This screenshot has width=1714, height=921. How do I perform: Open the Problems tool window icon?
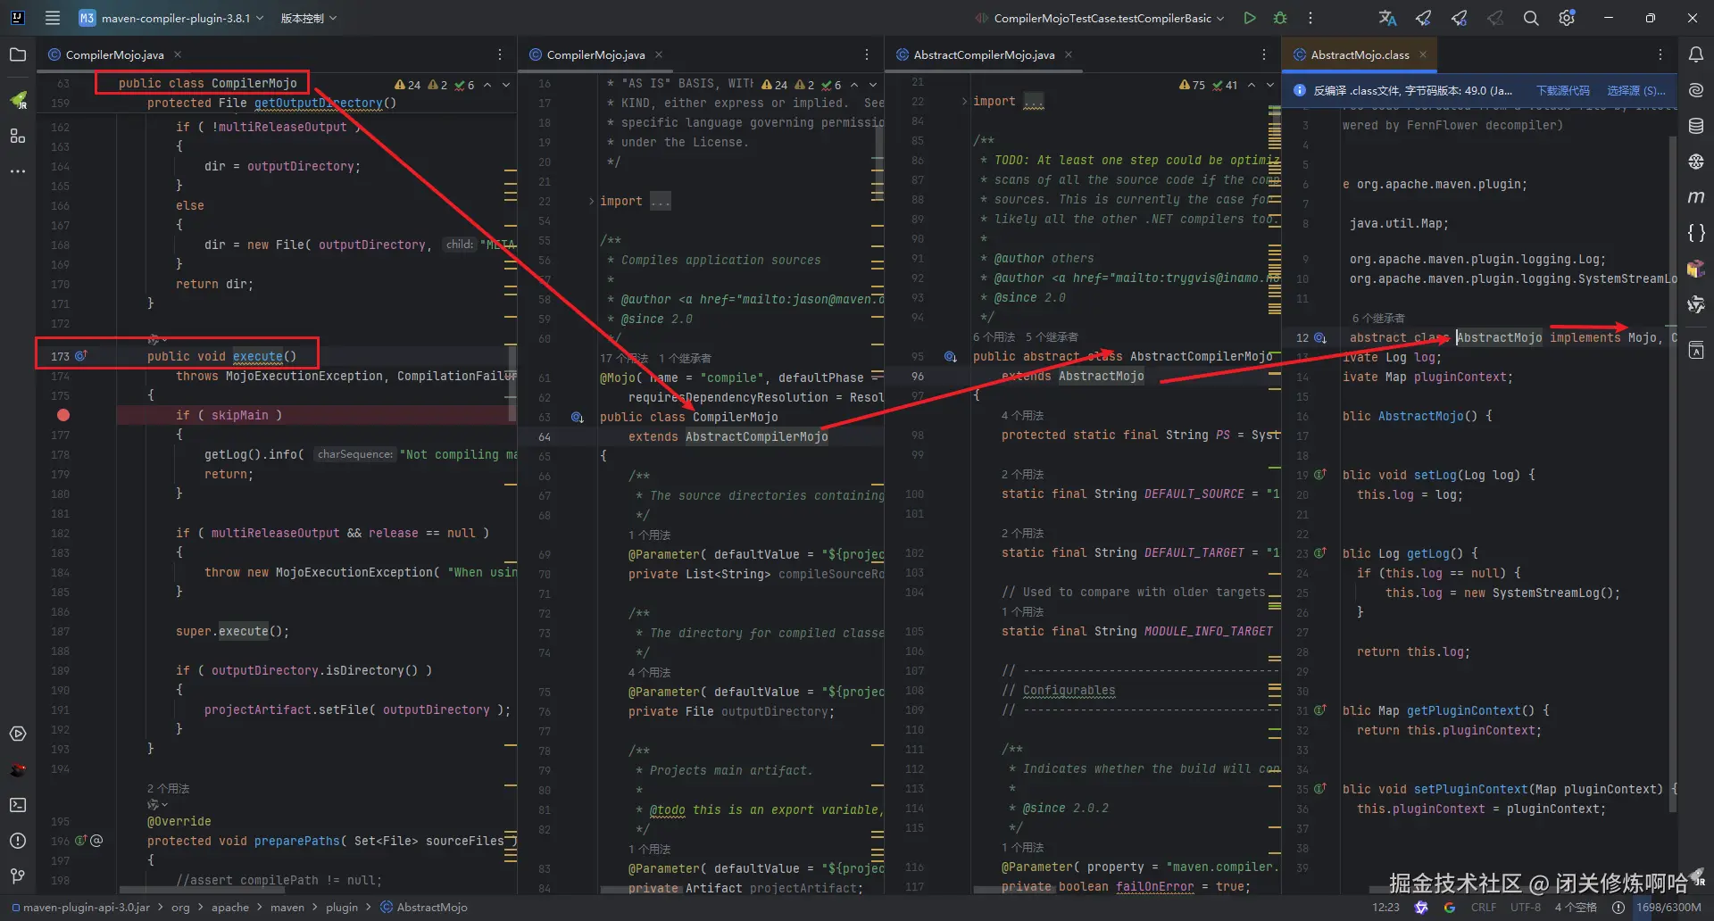[x=18, y=841]
